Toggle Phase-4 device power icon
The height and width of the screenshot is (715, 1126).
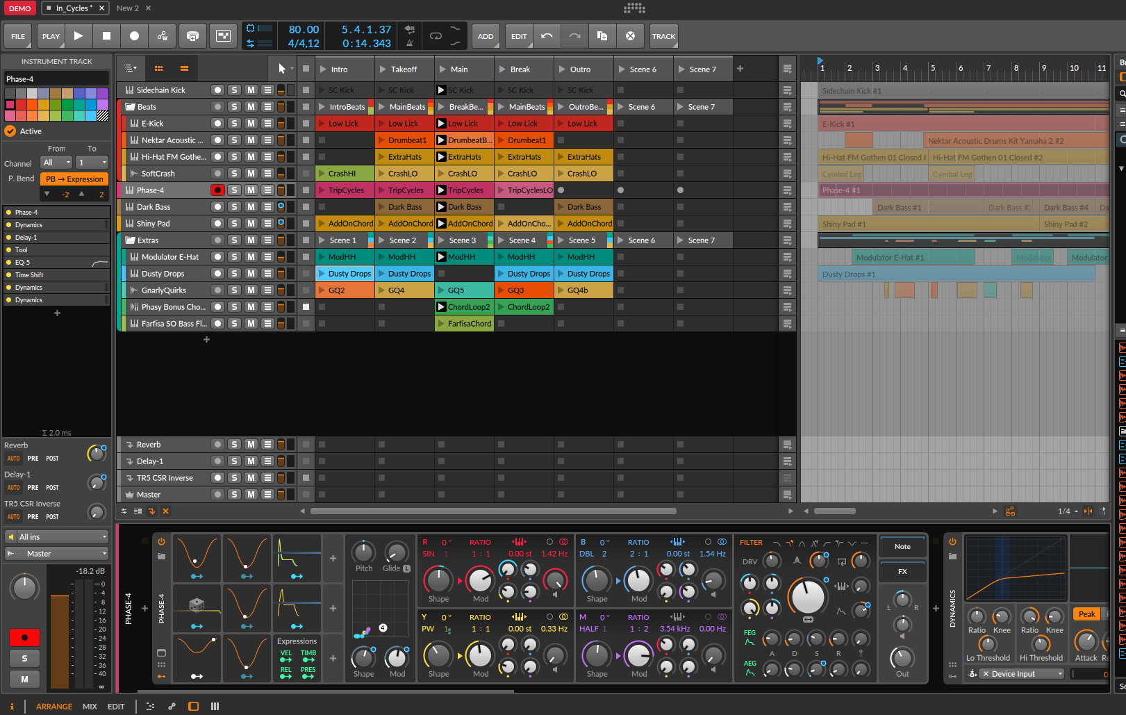tap(161, 542)
